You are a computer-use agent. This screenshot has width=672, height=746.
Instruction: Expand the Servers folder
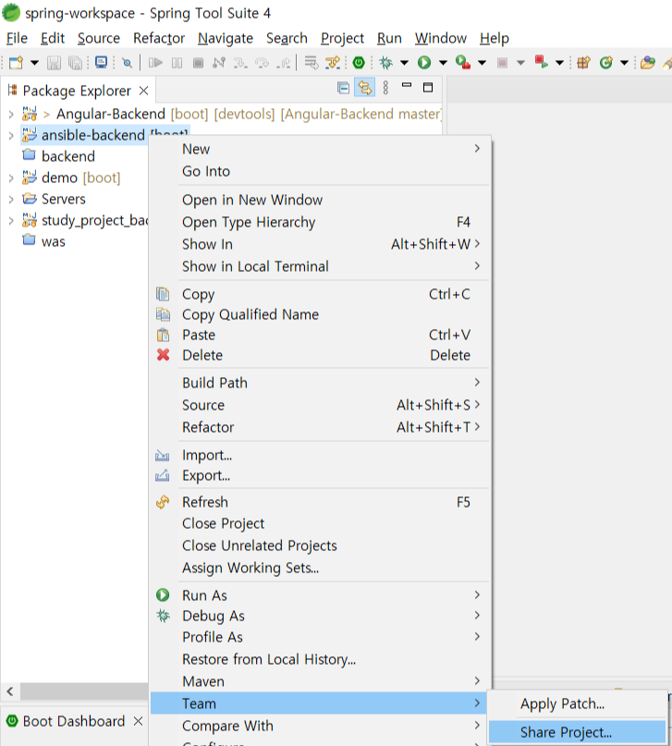[x=11, y=200]
